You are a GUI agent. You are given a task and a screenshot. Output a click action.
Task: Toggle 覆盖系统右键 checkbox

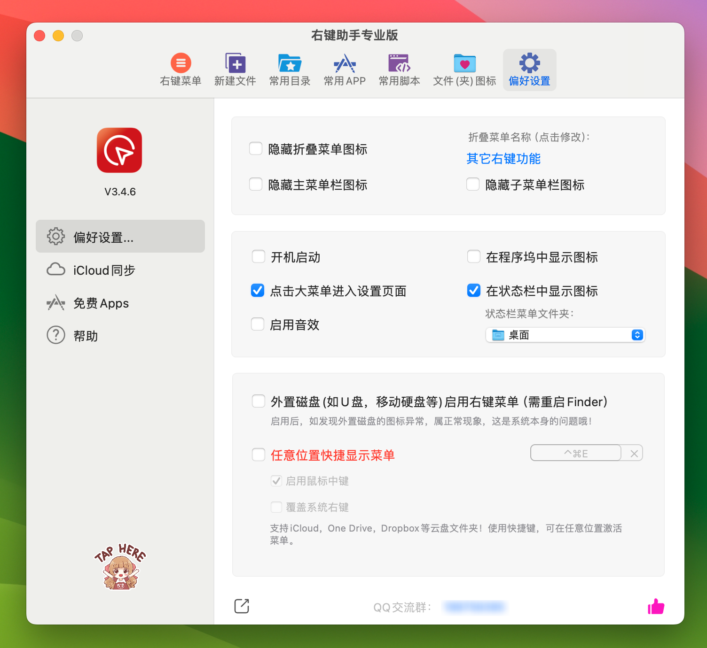[x=276, y=507]
